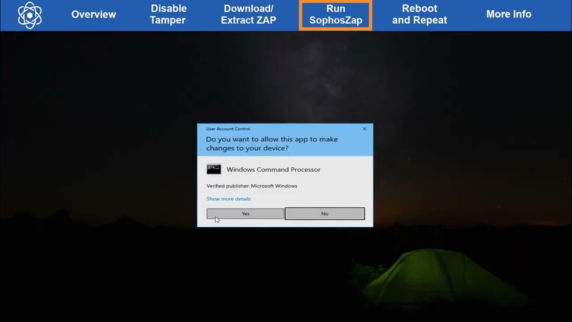Close the User Account Control dialog

[364, 129]
